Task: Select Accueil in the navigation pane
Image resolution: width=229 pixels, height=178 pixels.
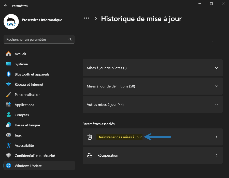Action: point(20,54)
